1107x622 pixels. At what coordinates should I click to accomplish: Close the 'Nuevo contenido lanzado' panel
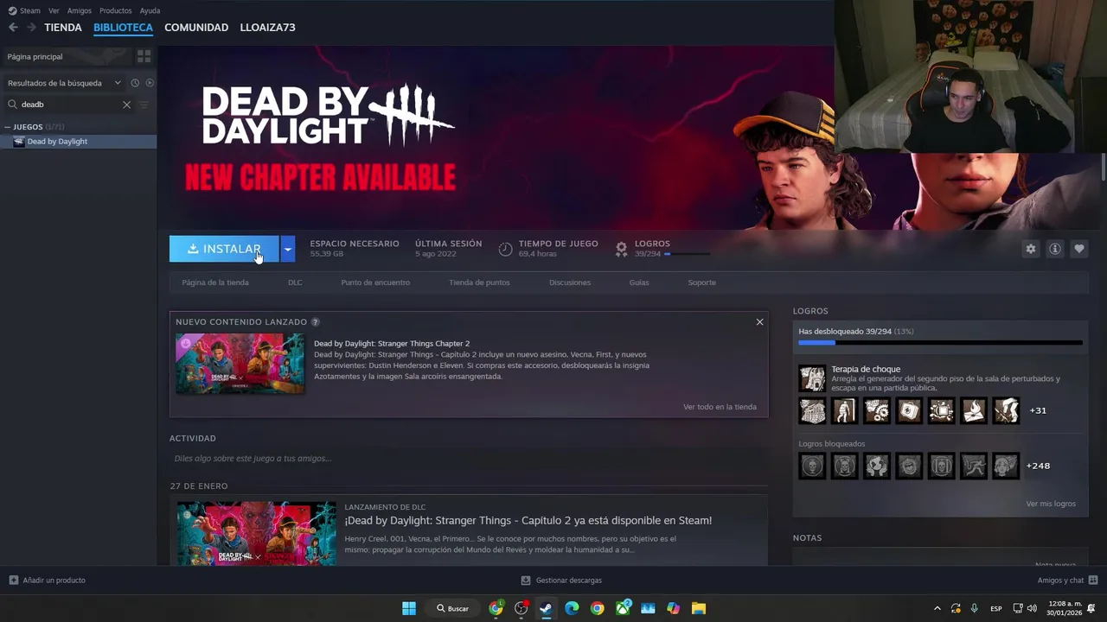click(x=759, y=322)
